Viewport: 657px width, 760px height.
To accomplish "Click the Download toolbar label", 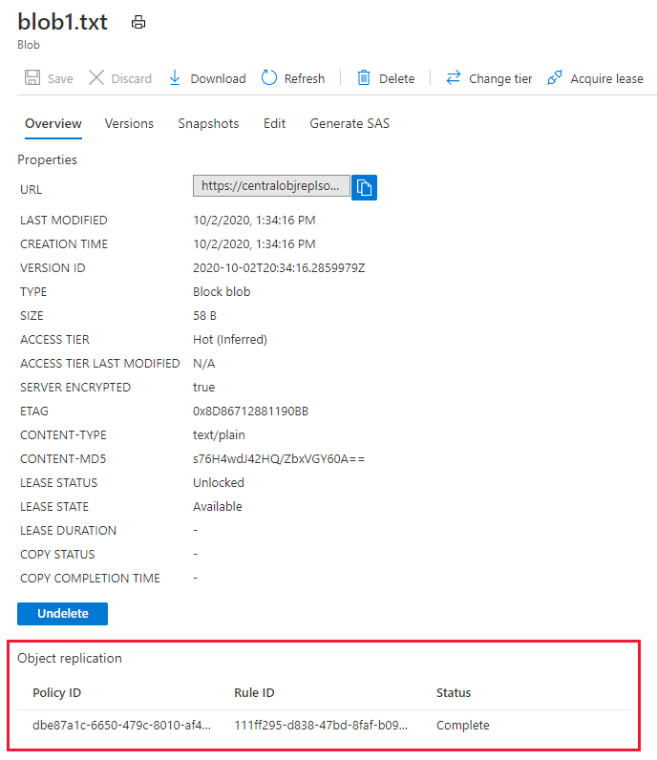I will tap(218, 78).
